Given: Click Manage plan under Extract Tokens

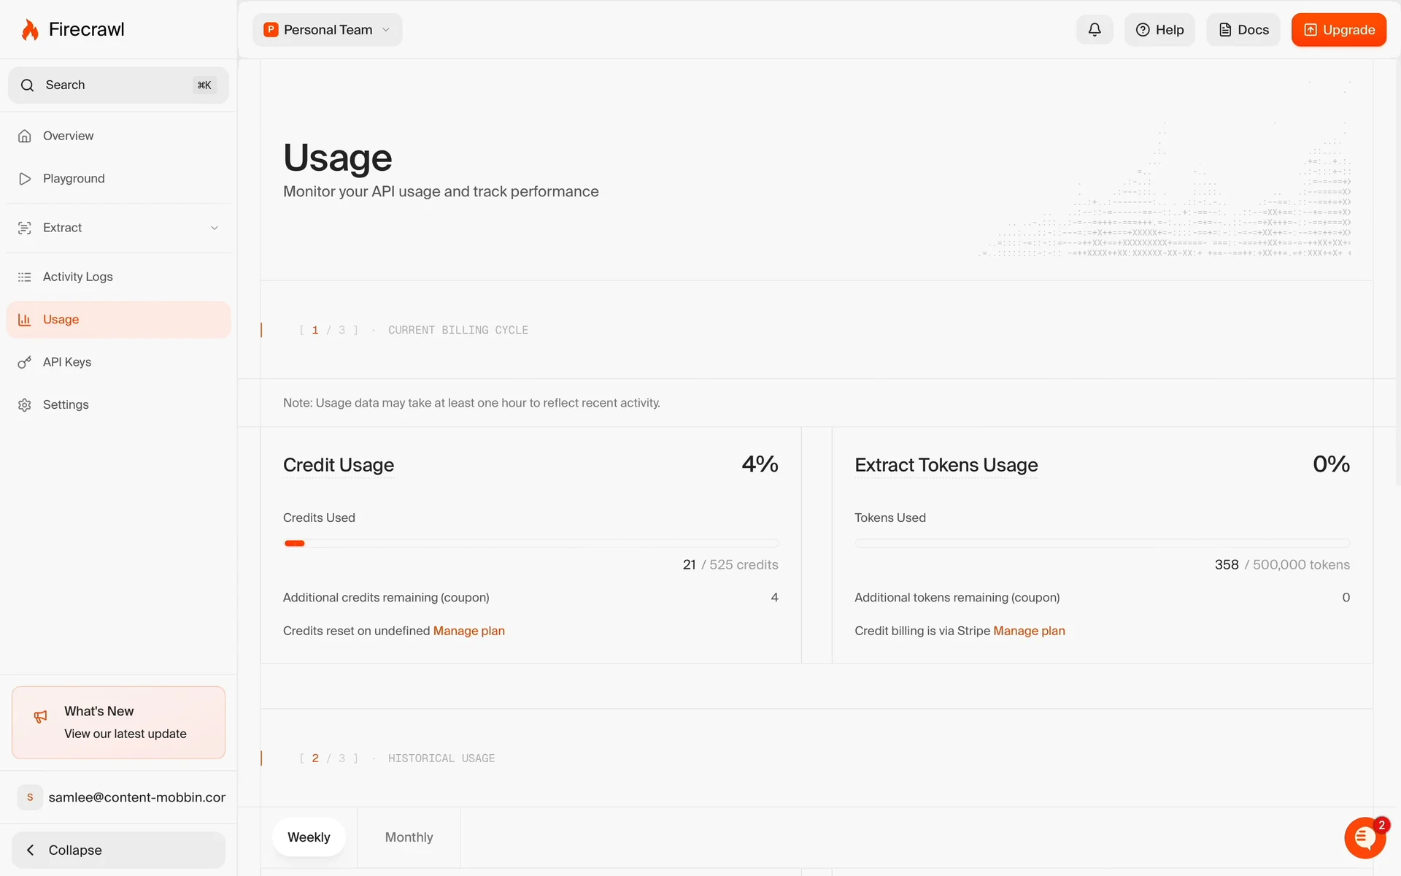Looking at the screenshot, I should 1029,631.
